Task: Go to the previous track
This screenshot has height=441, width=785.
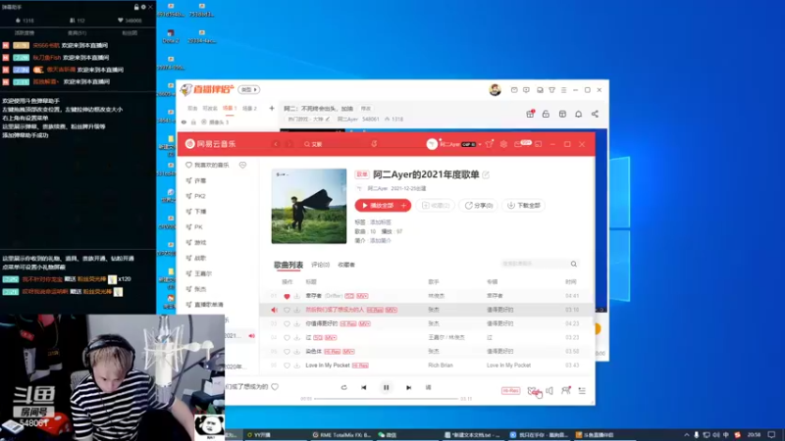Action: (364, 387)
